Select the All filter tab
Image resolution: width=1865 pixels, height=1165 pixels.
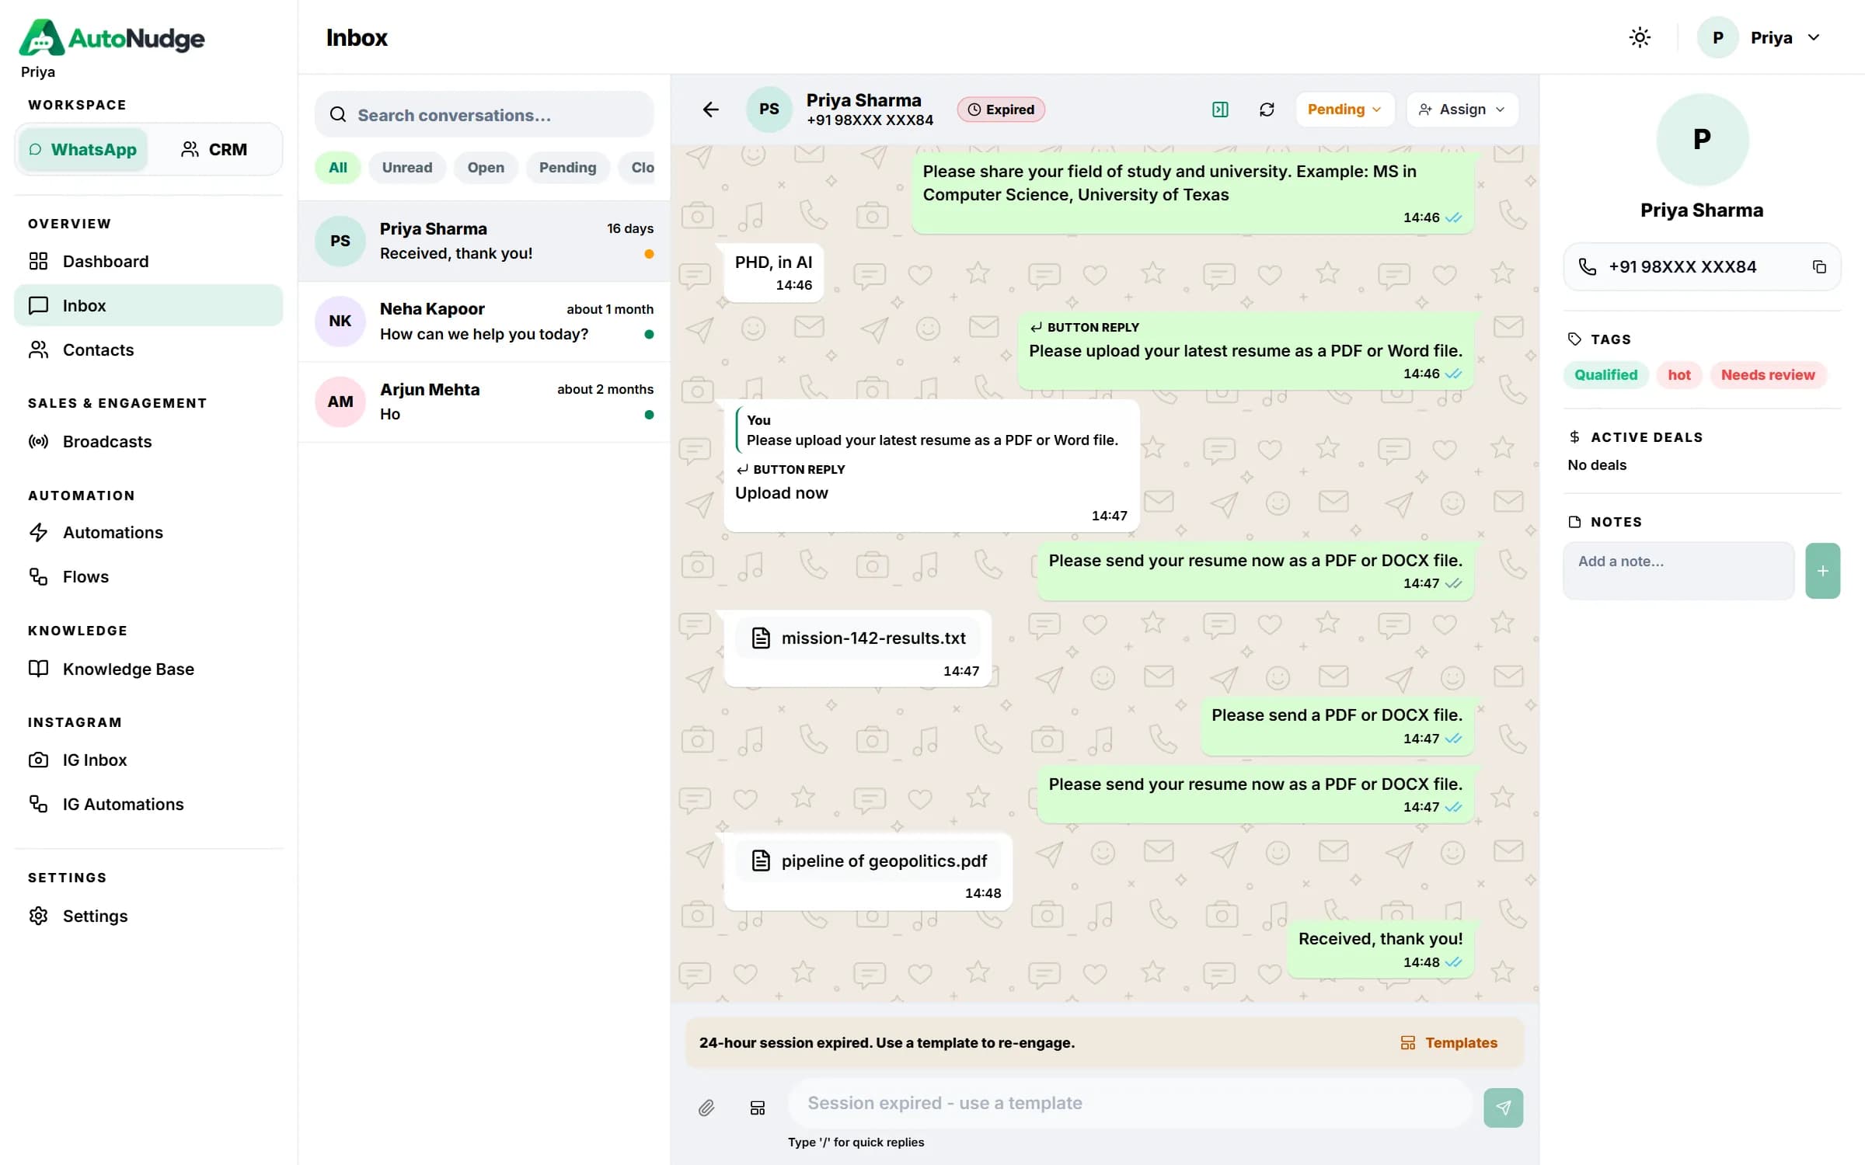point(337,168)
